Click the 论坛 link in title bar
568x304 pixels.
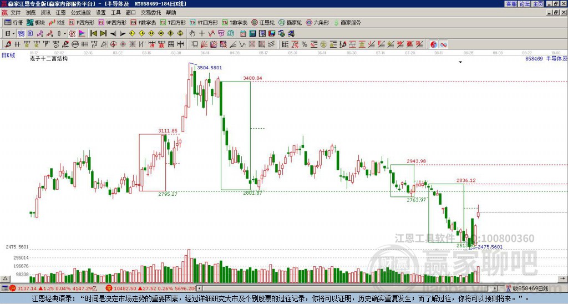point(524,4)
